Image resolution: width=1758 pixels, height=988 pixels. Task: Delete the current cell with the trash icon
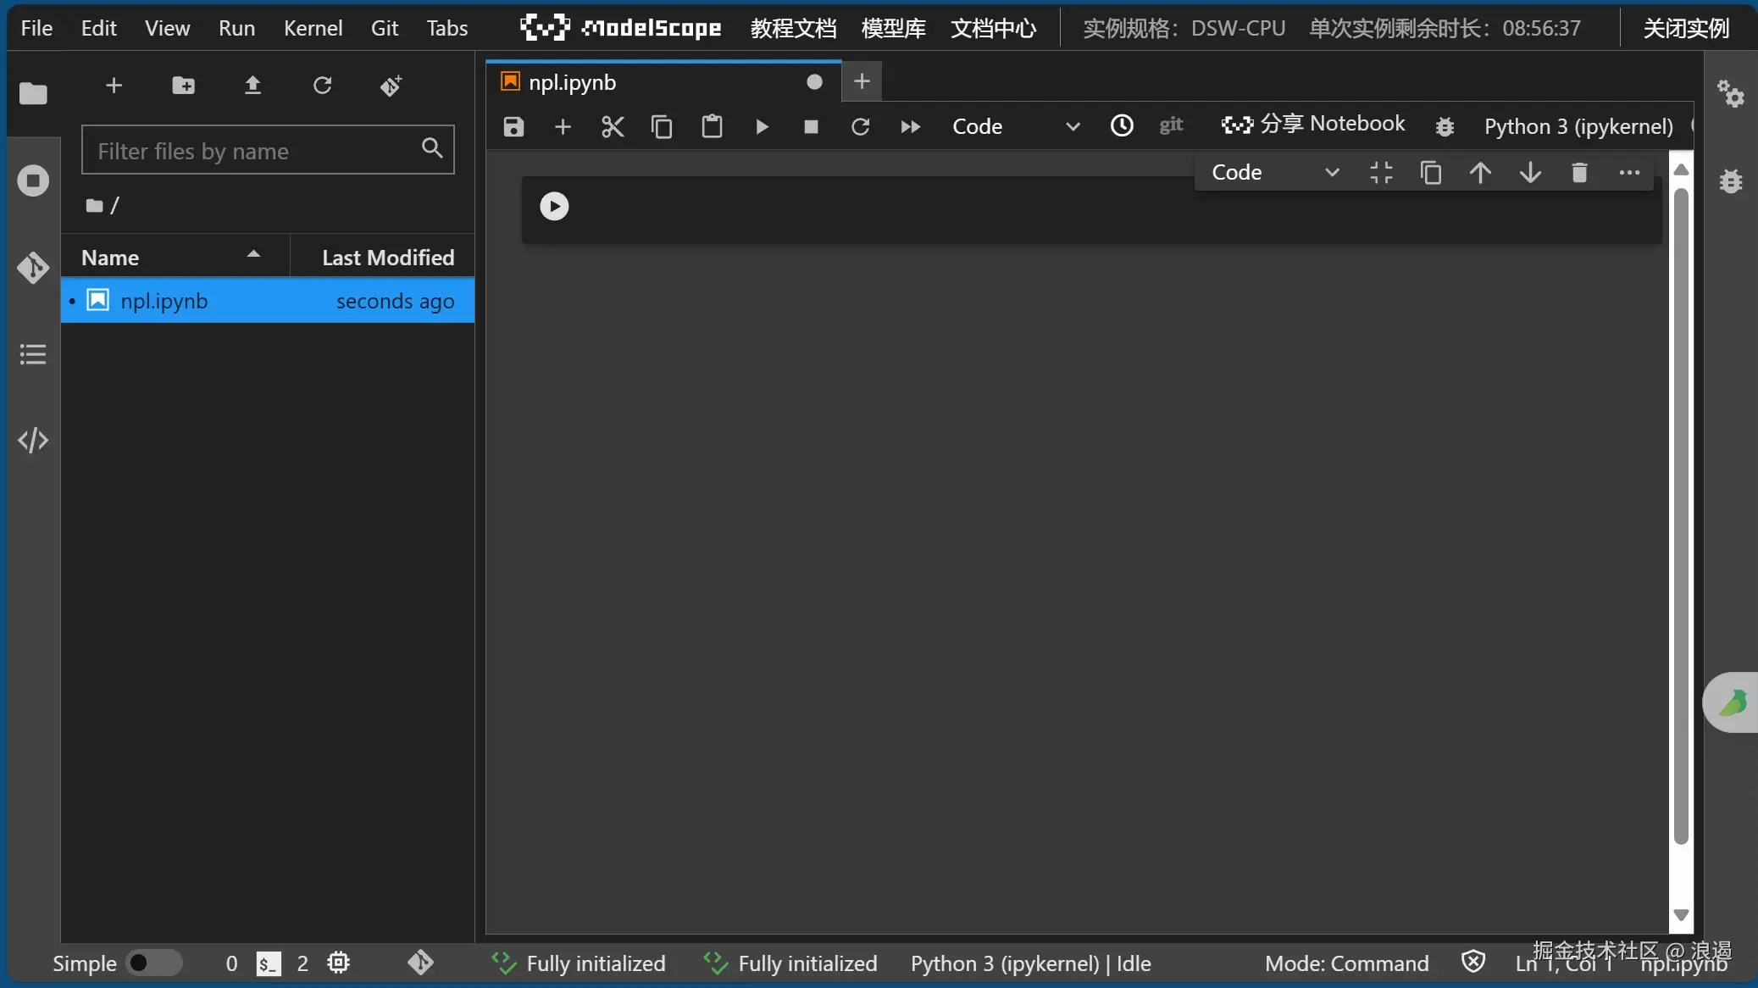1579,173
